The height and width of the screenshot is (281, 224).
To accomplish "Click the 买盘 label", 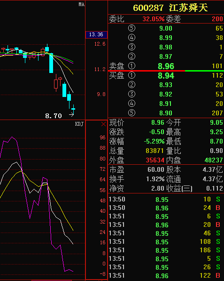I will tap(117, 75).
